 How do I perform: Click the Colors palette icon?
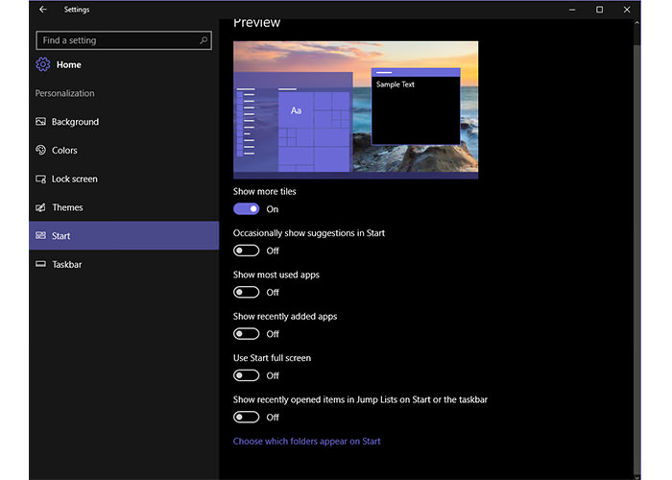40,151
